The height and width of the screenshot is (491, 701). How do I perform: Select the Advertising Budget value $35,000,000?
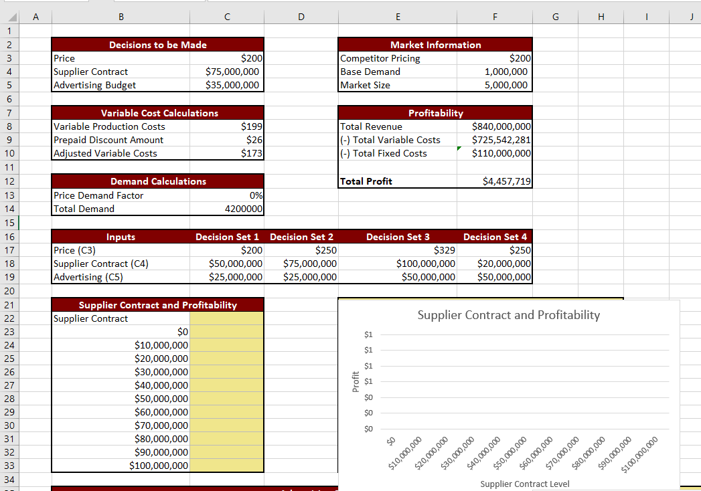[x=227, y=85]
